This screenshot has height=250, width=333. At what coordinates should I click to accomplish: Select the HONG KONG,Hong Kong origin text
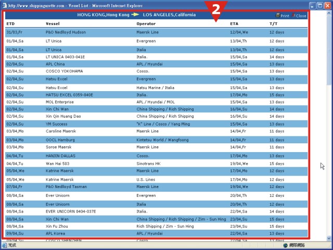coord(103,15)
